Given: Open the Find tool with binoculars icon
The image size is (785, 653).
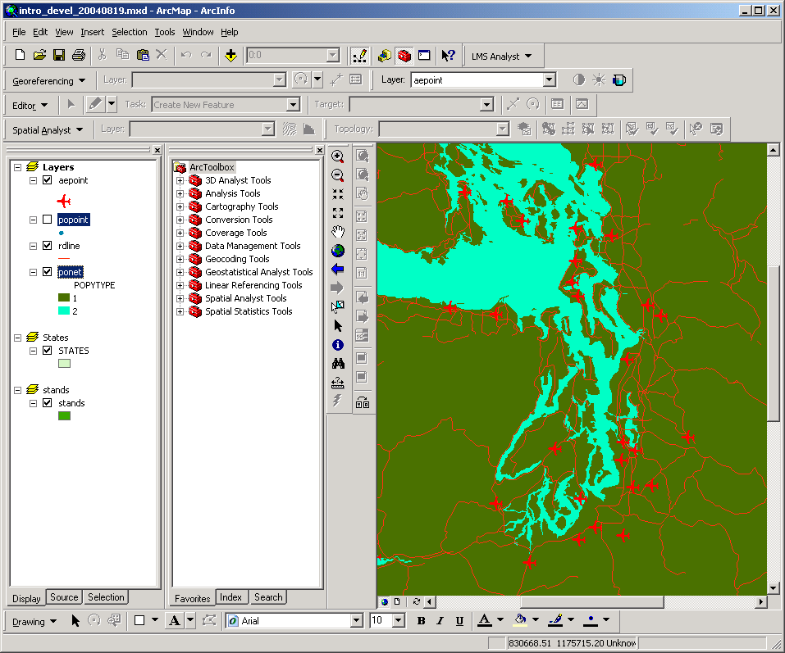Looking at the screenshot, I should pos(337,363).
